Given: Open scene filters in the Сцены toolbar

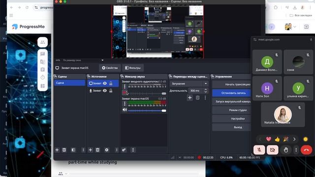Looking at the screenshot, I should (x=73, y=150).
